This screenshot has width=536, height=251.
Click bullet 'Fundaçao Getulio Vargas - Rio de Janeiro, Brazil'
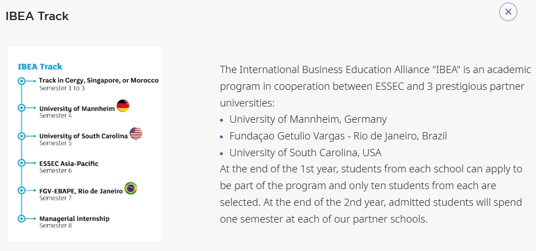[x=338, y=136]
